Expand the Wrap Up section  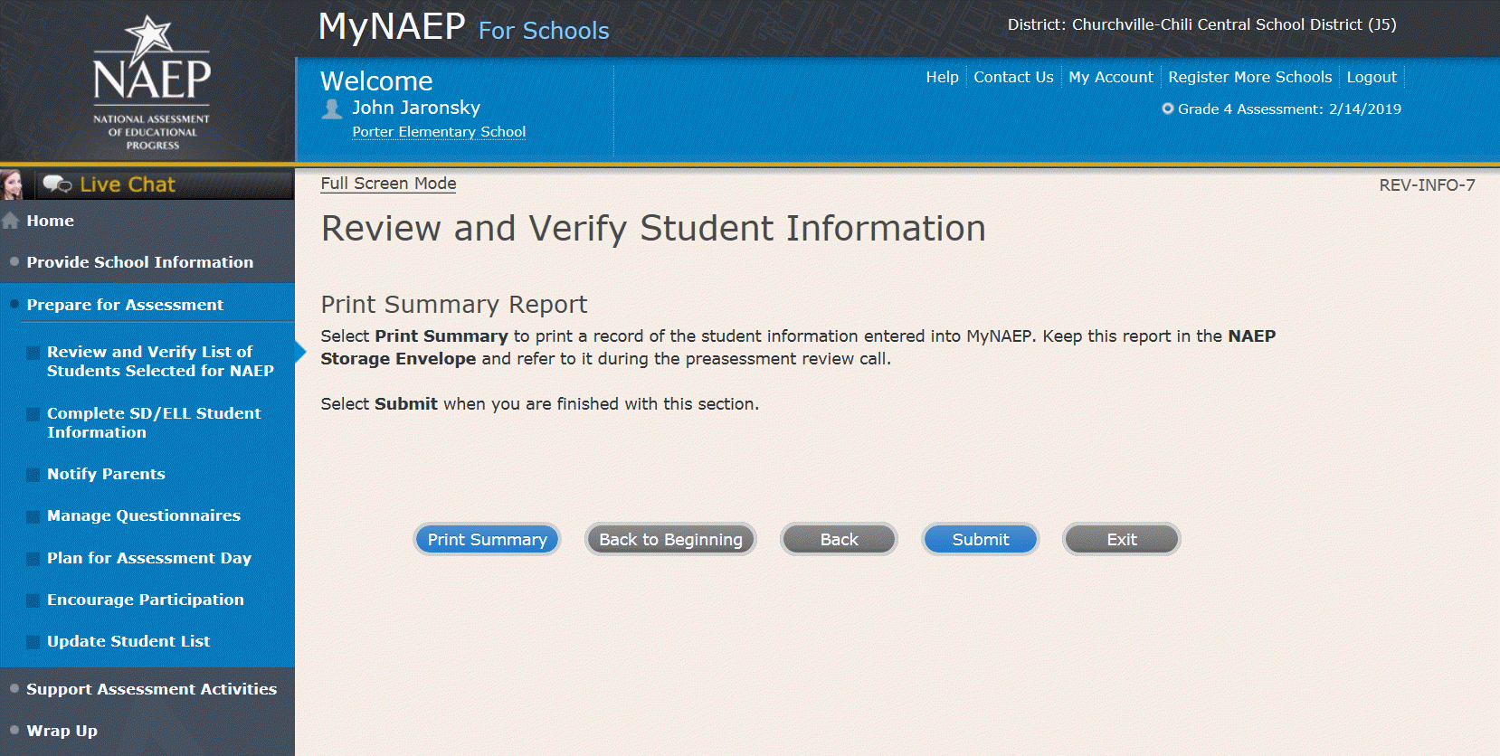[62, 731]
